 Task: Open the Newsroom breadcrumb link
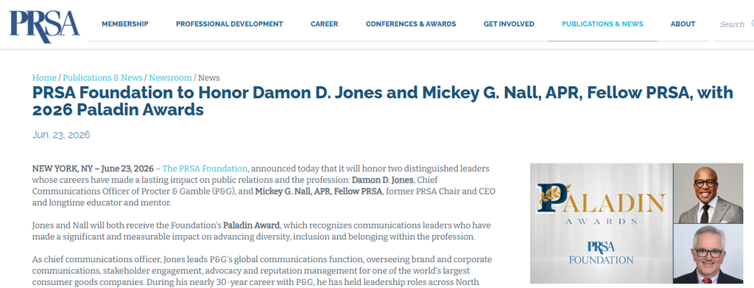[170, 78]
